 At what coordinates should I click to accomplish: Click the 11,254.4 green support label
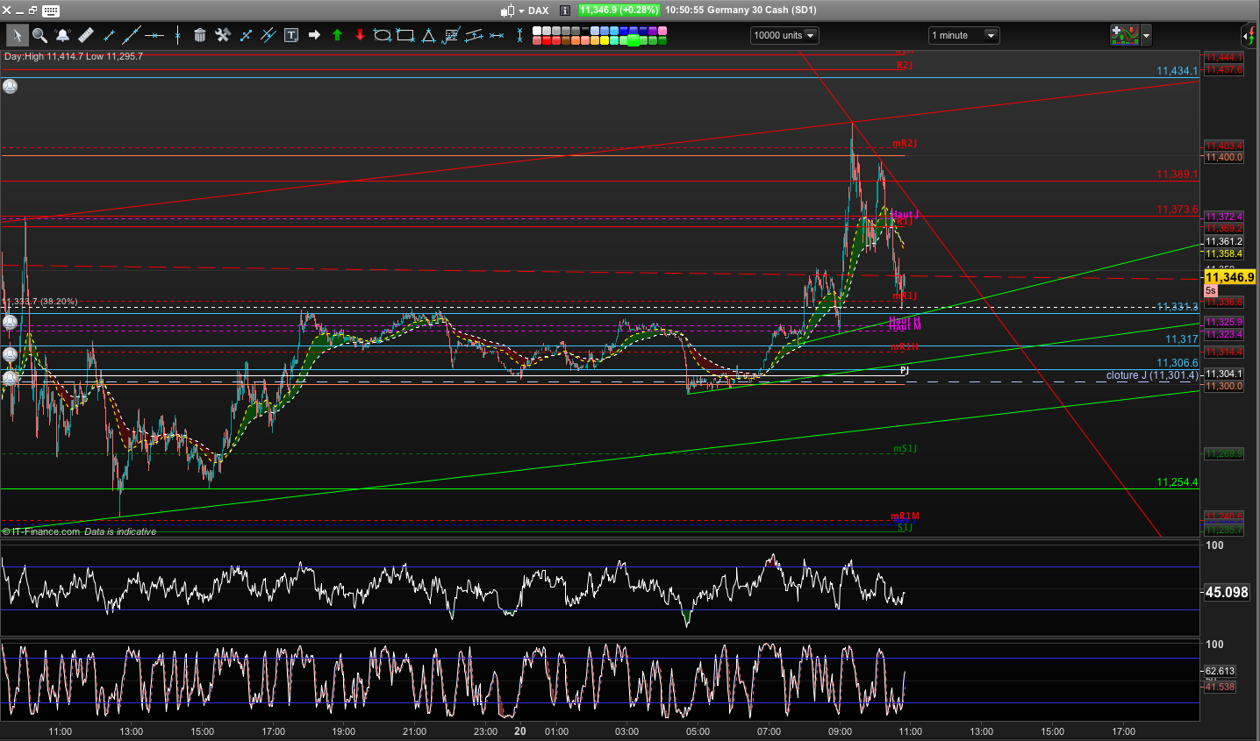1177,482
